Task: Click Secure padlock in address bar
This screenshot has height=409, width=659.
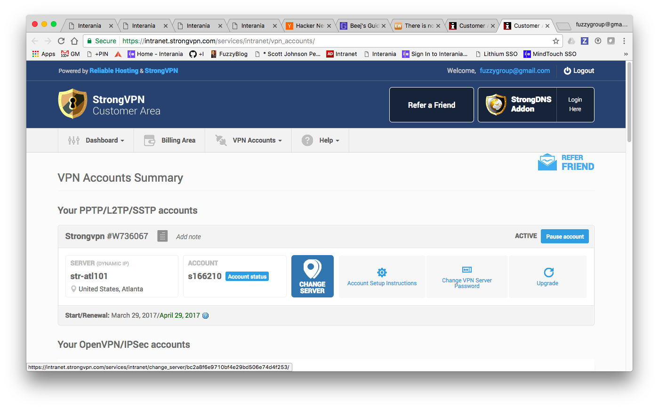Action: pyautogui.click(x=89, y=41)
